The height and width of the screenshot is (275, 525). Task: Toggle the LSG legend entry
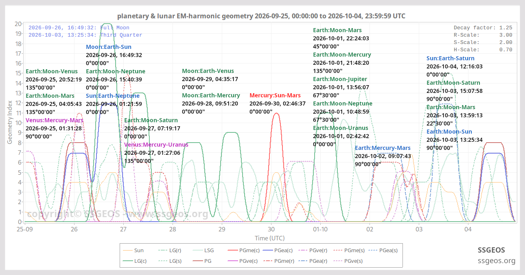(203, 251)
